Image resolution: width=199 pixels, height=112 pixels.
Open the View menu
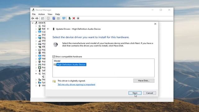(50, 14)
